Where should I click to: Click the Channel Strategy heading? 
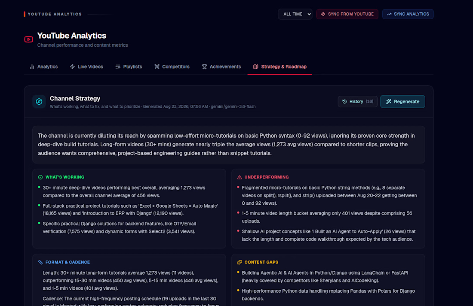75,98
